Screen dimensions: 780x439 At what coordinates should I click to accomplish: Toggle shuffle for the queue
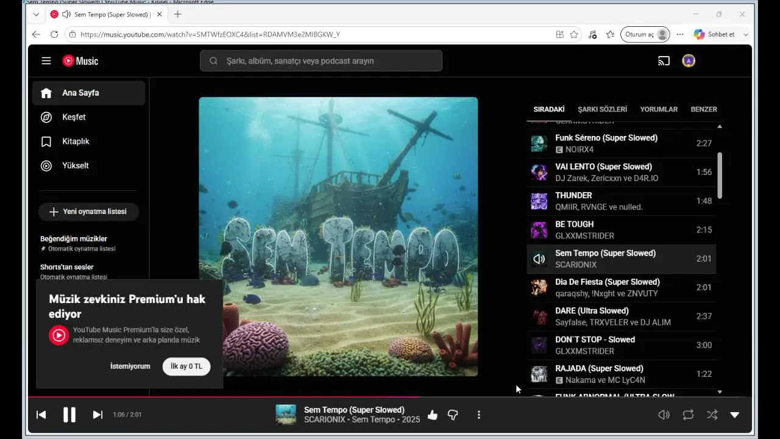[x=712, y=415]
